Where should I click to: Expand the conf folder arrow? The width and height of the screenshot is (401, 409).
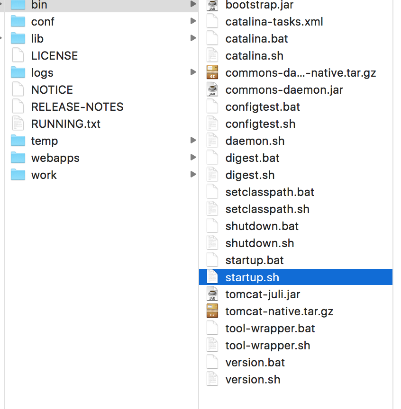(193, 21)
